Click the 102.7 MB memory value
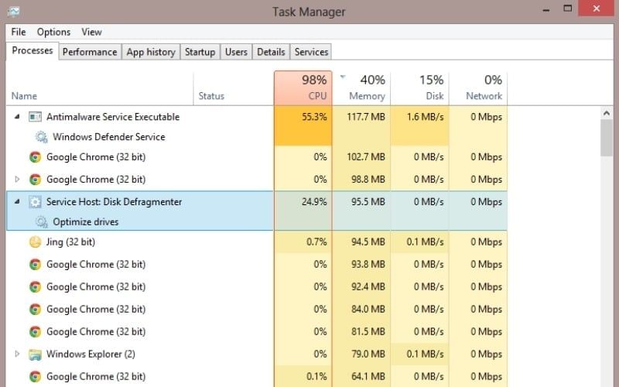The image size is (619, 387). point(366,157)
